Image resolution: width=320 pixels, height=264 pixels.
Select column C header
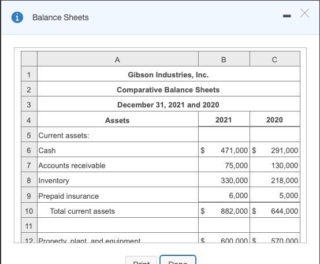click(275, 60)
